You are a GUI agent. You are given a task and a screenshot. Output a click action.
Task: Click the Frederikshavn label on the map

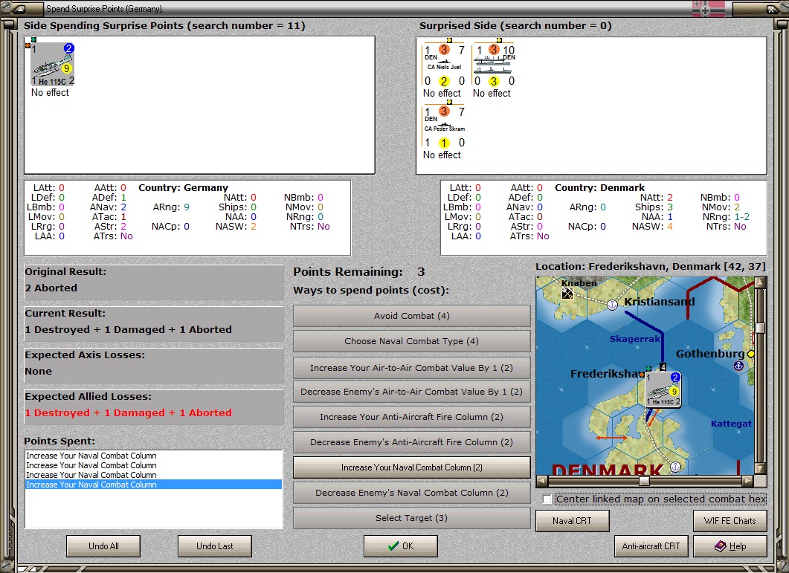pyautogui.click(x=608, y=374)
